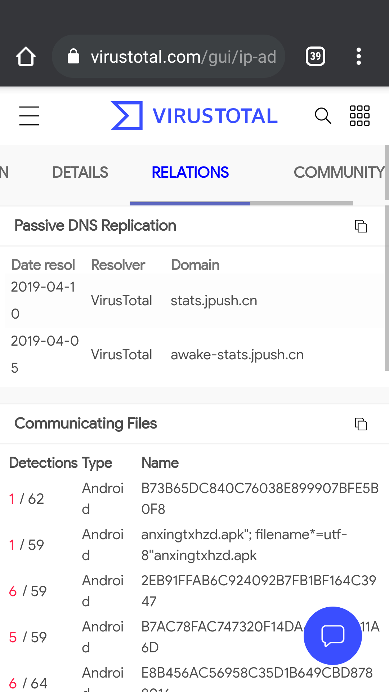This screenshot has height=692, width=389.
Task: Open file starting with E8B456AC56958C35D1B649CBD878
Action: point(257,678)
